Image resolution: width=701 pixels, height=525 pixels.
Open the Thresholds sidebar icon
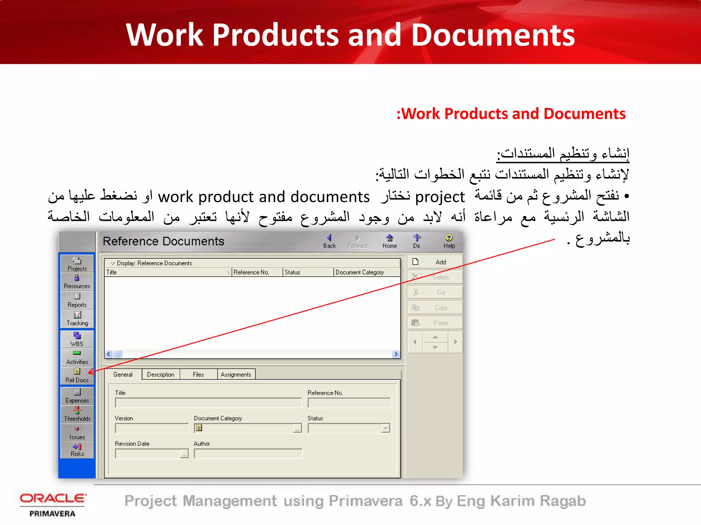(x=77, y=414)
